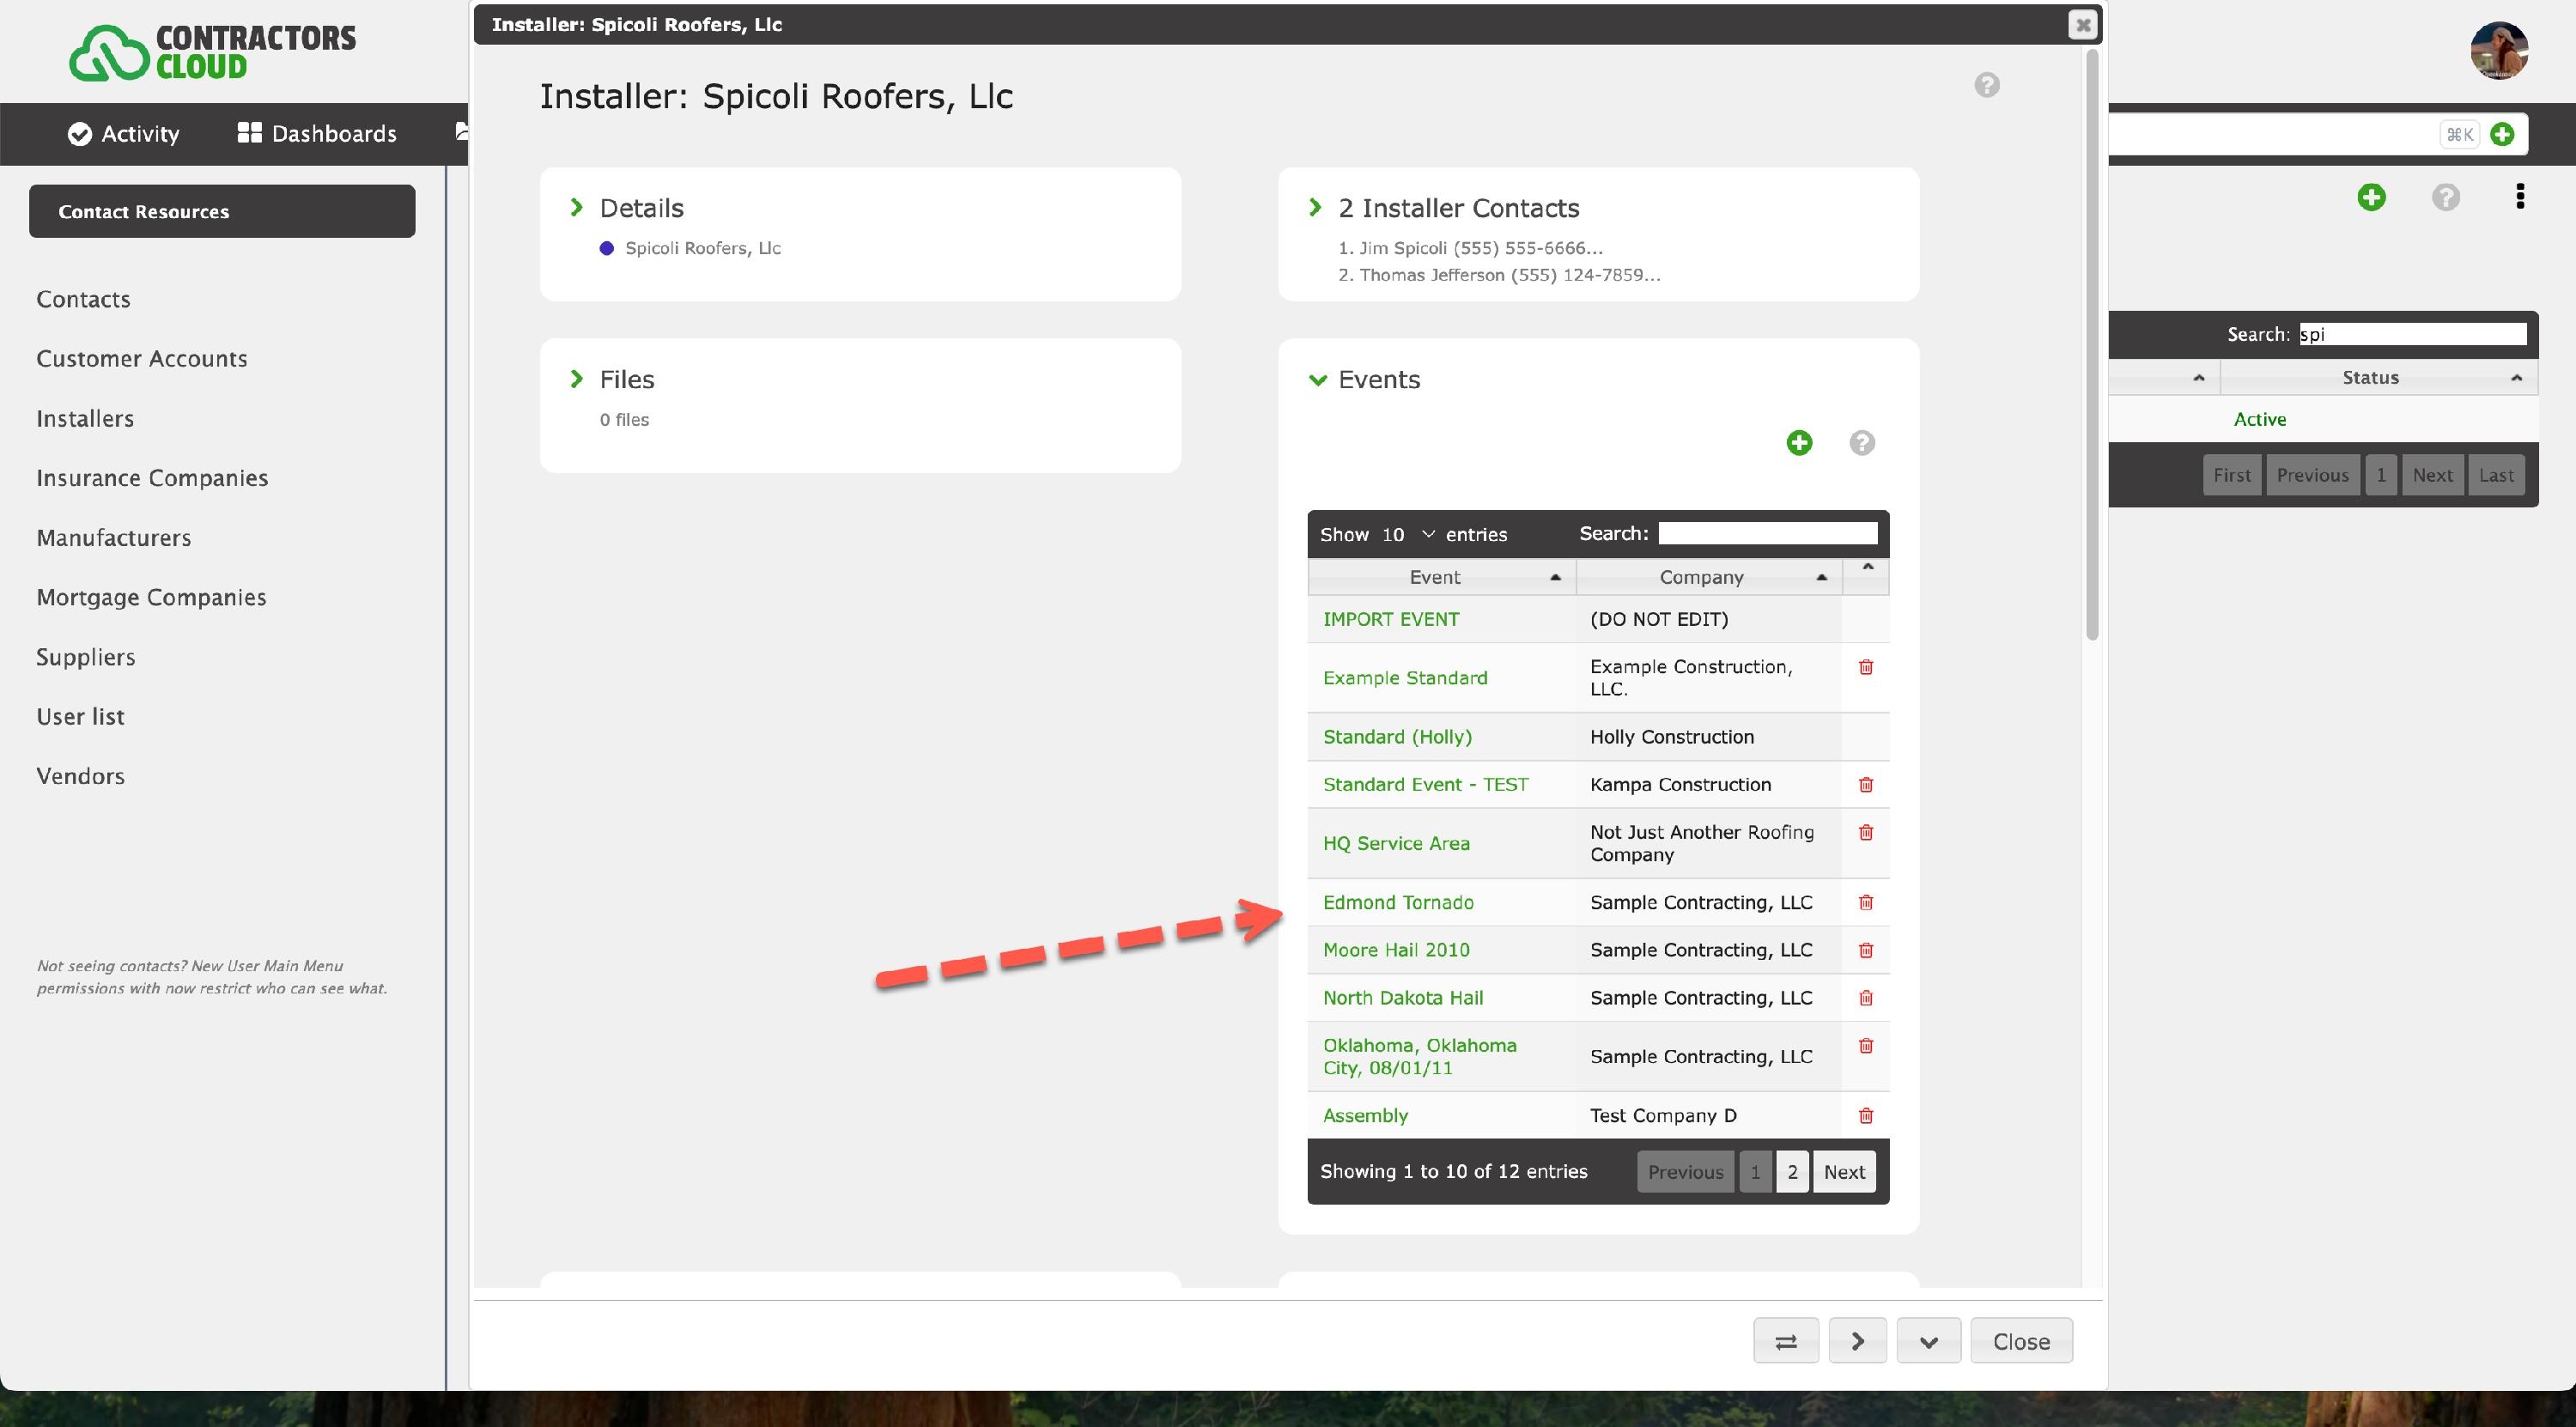Click the background Search field containing spi
Viewport: 2576px width, 1427px height.
(x=2412, y=334)
